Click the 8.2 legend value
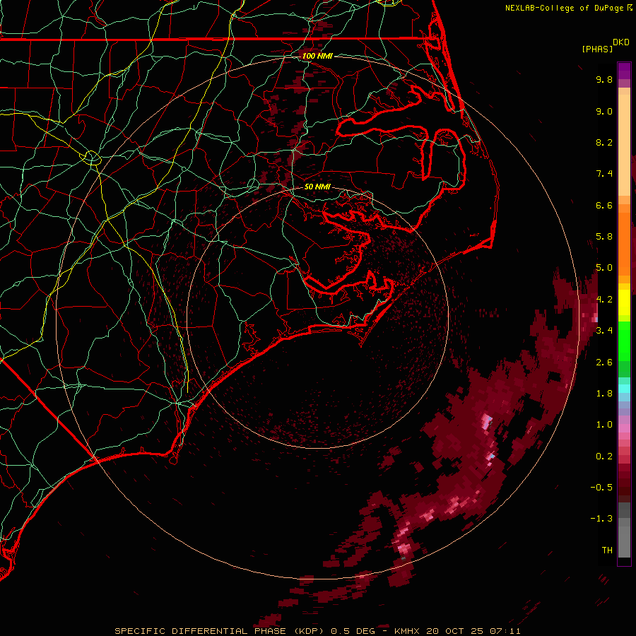 point(604,142)
